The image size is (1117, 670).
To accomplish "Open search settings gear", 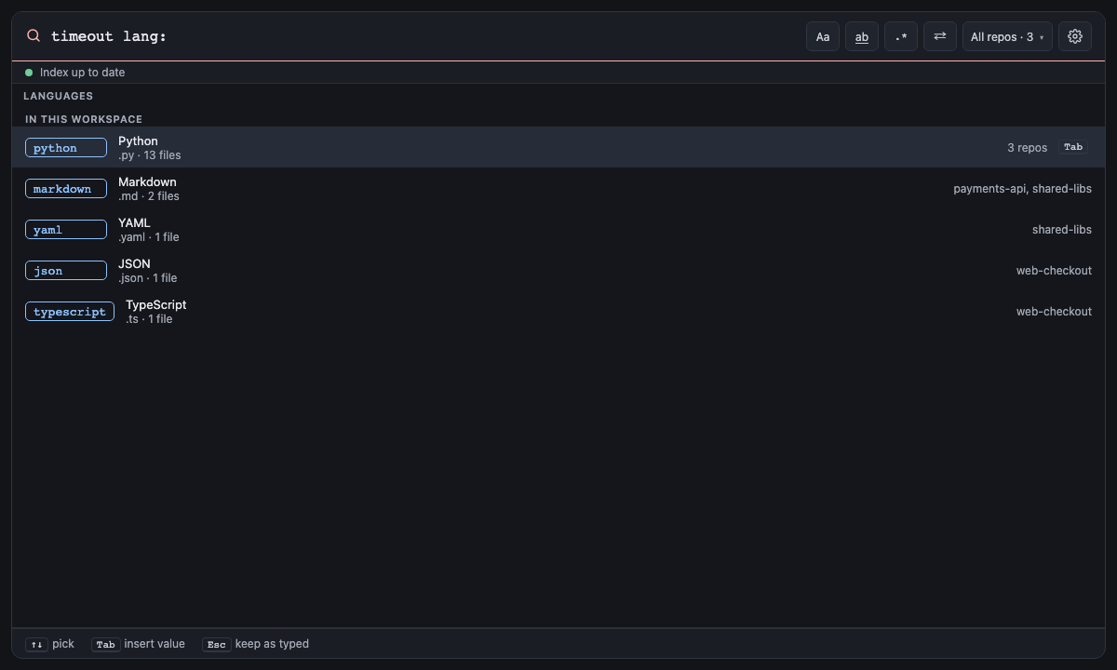I will pyautogui.click(x=1075, y=36).
